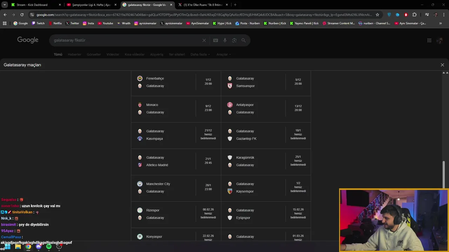This screenshot has height=252, width=449.
Task: Click the Fenerbahçe team crest
Action: (140, 78)
